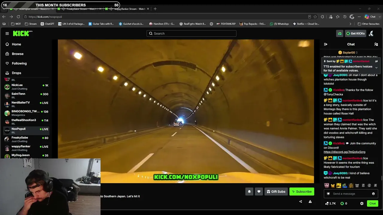Open NickLee channel in sidebar

click(x=26, y=87)
